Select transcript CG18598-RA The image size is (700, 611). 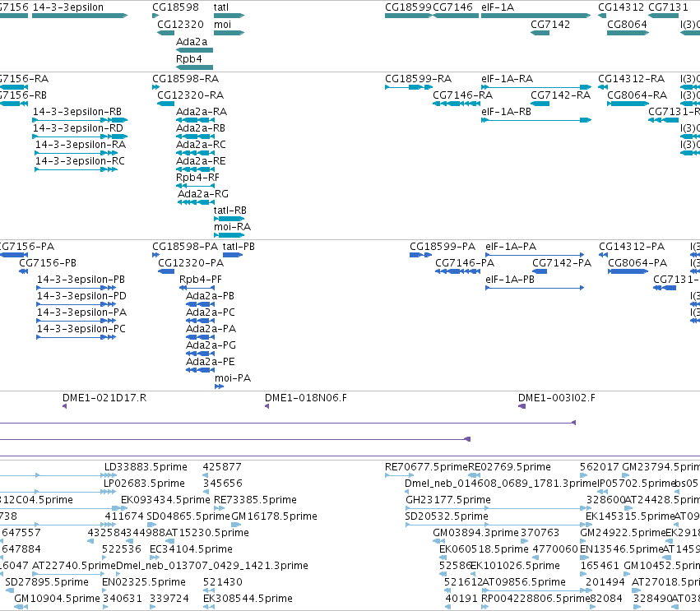pos(185,79)
